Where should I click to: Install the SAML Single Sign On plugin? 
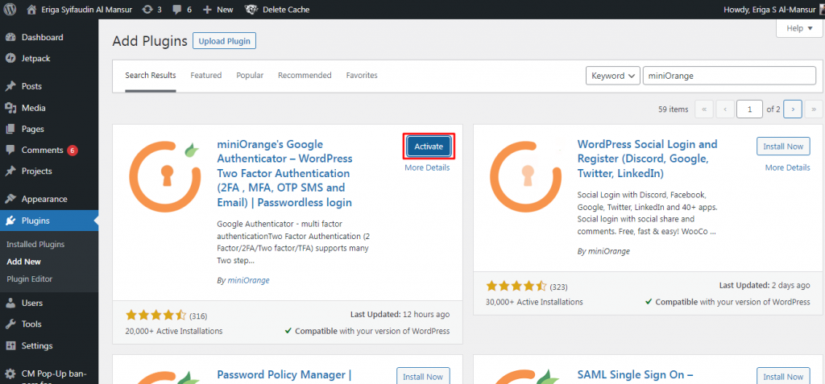pos(783,376)
